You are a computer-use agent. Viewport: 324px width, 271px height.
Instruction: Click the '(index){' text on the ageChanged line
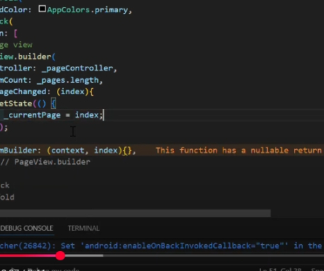point(75,92)
